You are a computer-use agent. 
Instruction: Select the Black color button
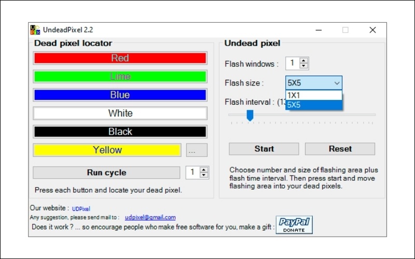[120, 132]
